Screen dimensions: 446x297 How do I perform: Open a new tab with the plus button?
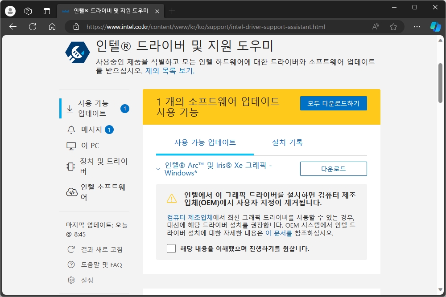(x=172, y=11)
